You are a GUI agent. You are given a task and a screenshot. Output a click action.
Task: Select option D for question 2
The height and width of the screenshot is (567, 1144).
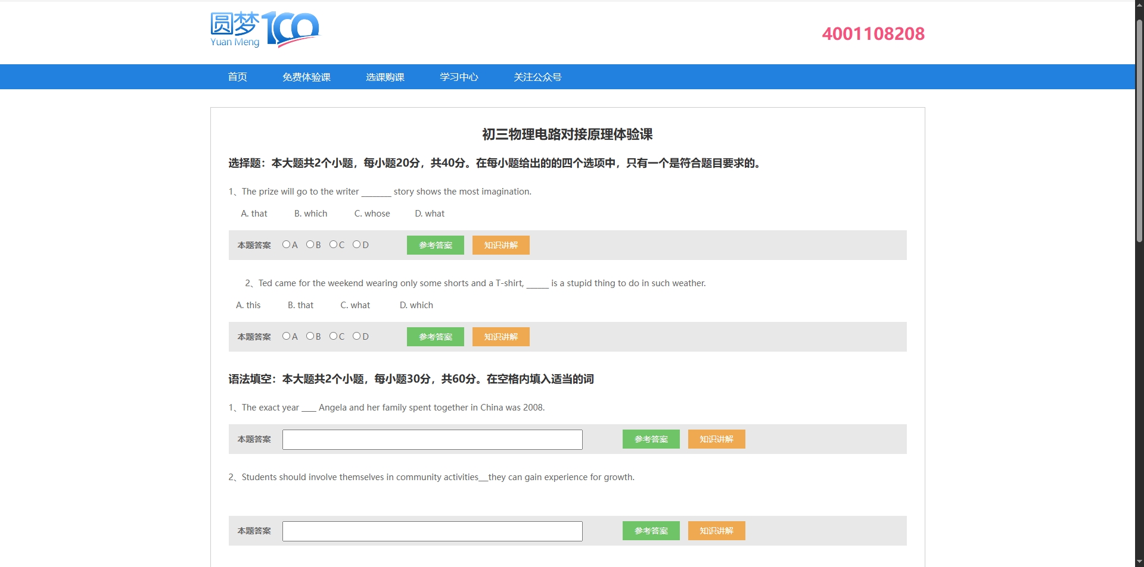coord(356,336)
